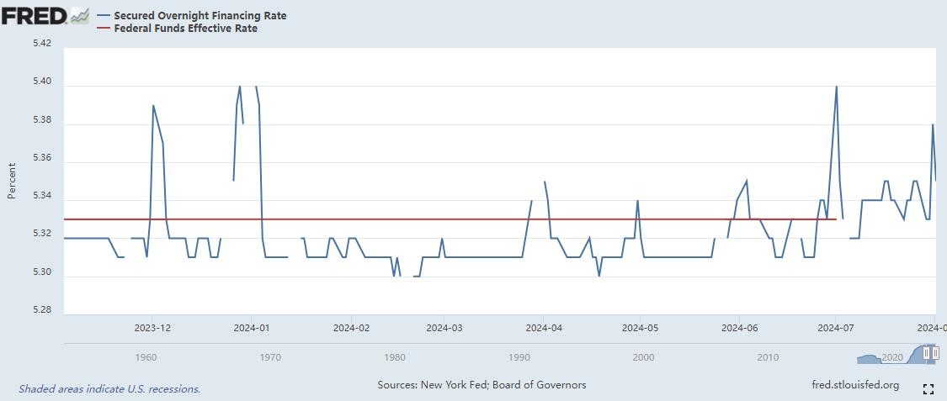Click the red Federal Funds legend swatch
The image size is (947, 401).
(x=104, y=28)
